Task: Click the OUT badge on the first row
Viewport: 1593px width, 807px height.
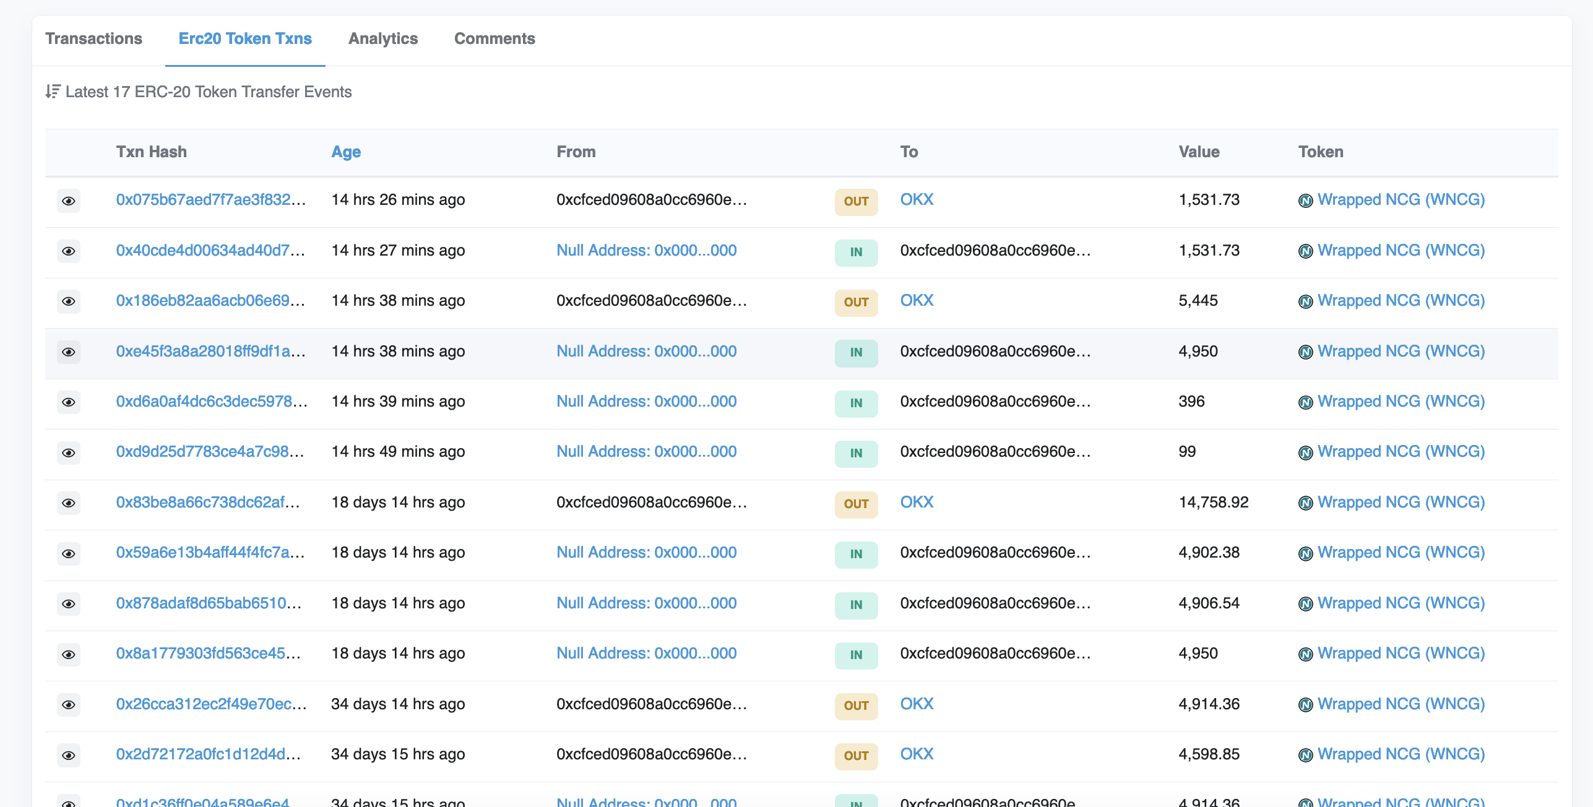Action: pyautogui.click(x=857, y=201)
